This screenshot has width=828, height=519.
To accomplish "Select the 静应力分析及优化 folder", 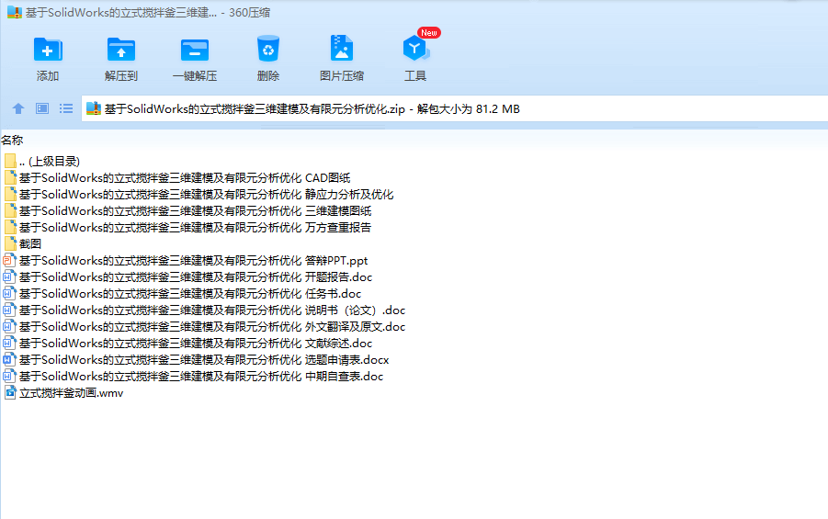I will pos(198,195).
